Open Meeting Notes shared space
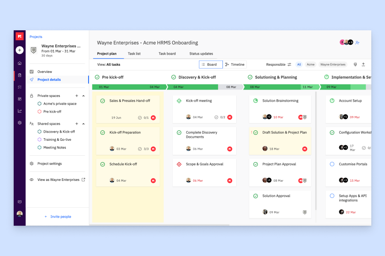The width and height of the screenshot is (385, 256). click(54, 148)
